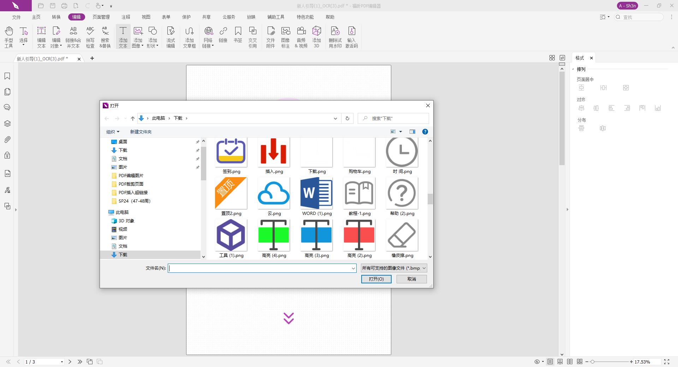Open the 页面管理 (Page Management) tab
The image size is (678, 367).
pos(101,17)
